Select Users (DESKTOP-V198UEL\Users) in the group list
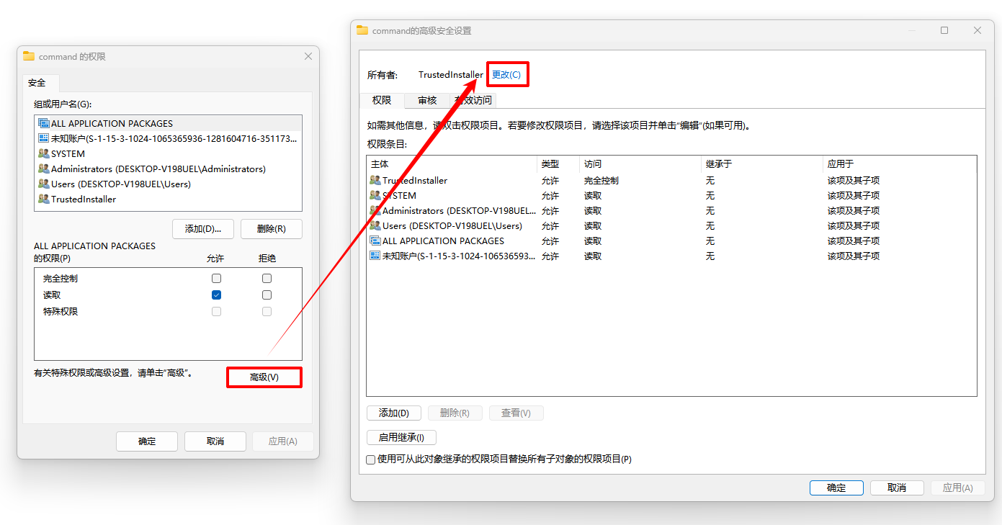This screenshot has width=1002, height=525. (x=169, y=184)
